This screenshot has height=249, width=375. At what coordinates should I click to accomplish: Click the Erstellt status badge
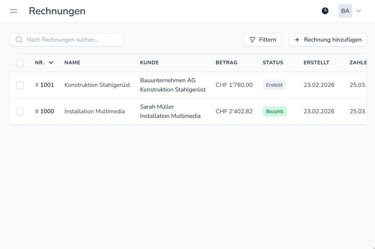click(x=274, y=85)
